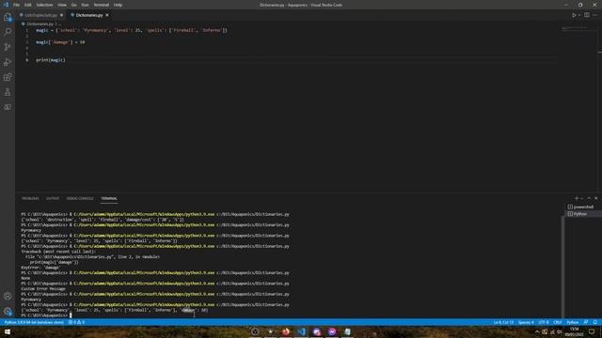Open the notifications bell in status bar

coord(595,322)
